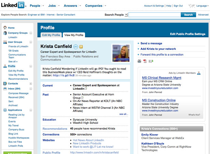
Task: Open the People menu dropdown arrow
Action: [43, 6]
